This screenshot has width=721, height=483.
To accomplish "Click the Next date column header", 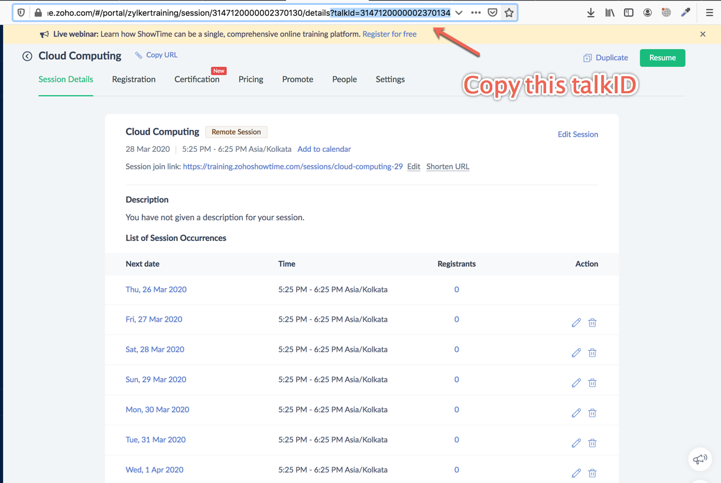I will tap(142, 264).
